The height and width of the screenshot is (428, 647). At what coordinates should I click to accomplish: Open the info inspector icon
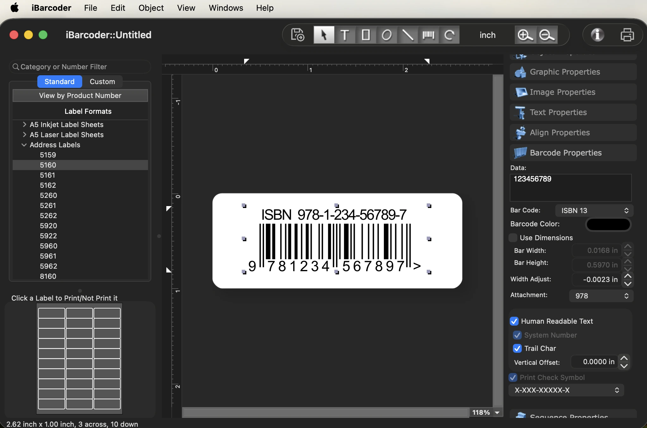tap(597, 35)
